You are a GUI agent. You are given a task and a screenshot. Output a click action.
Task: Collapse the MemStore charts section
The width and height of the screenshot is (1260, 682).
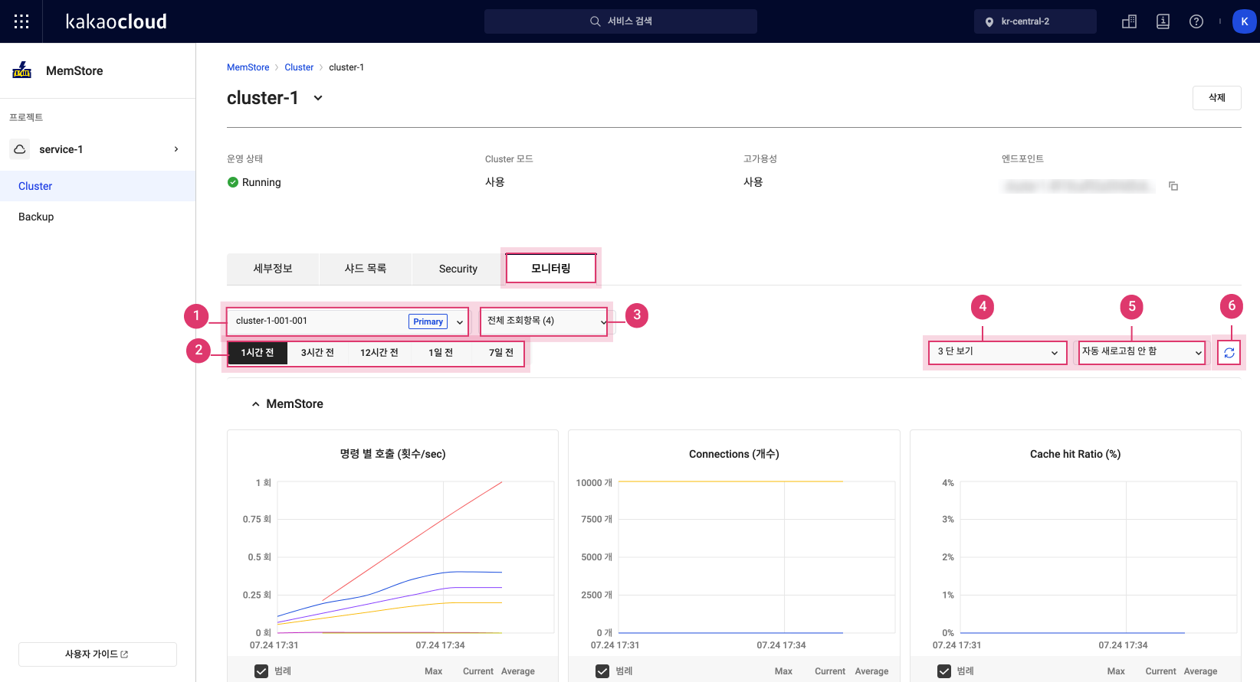[x=256, y=404]
